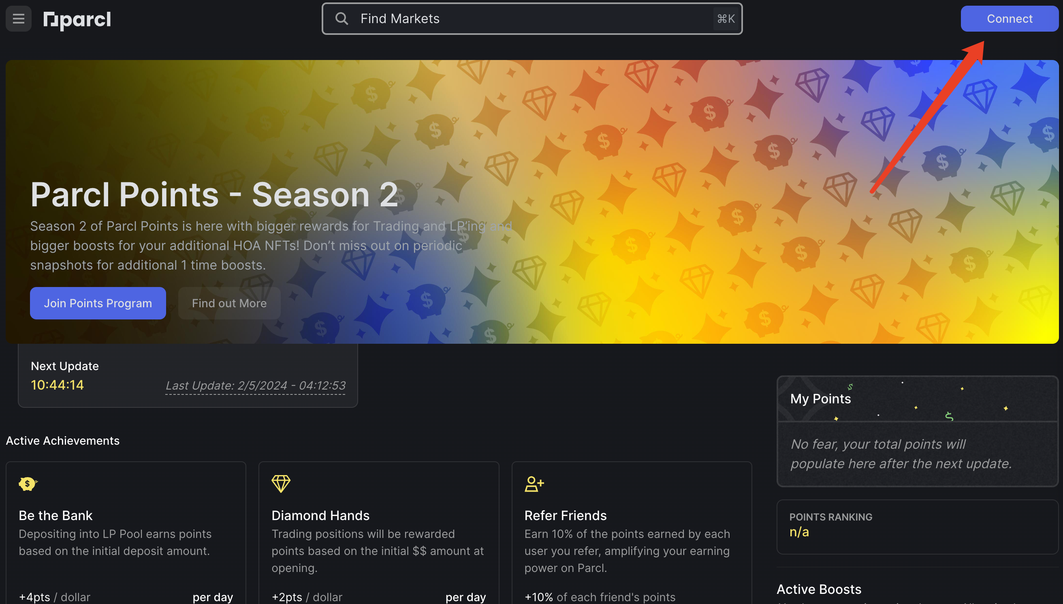
Task: Click the Next Update countdown timer
Action: pyautogui.click(x=57, y=385)
